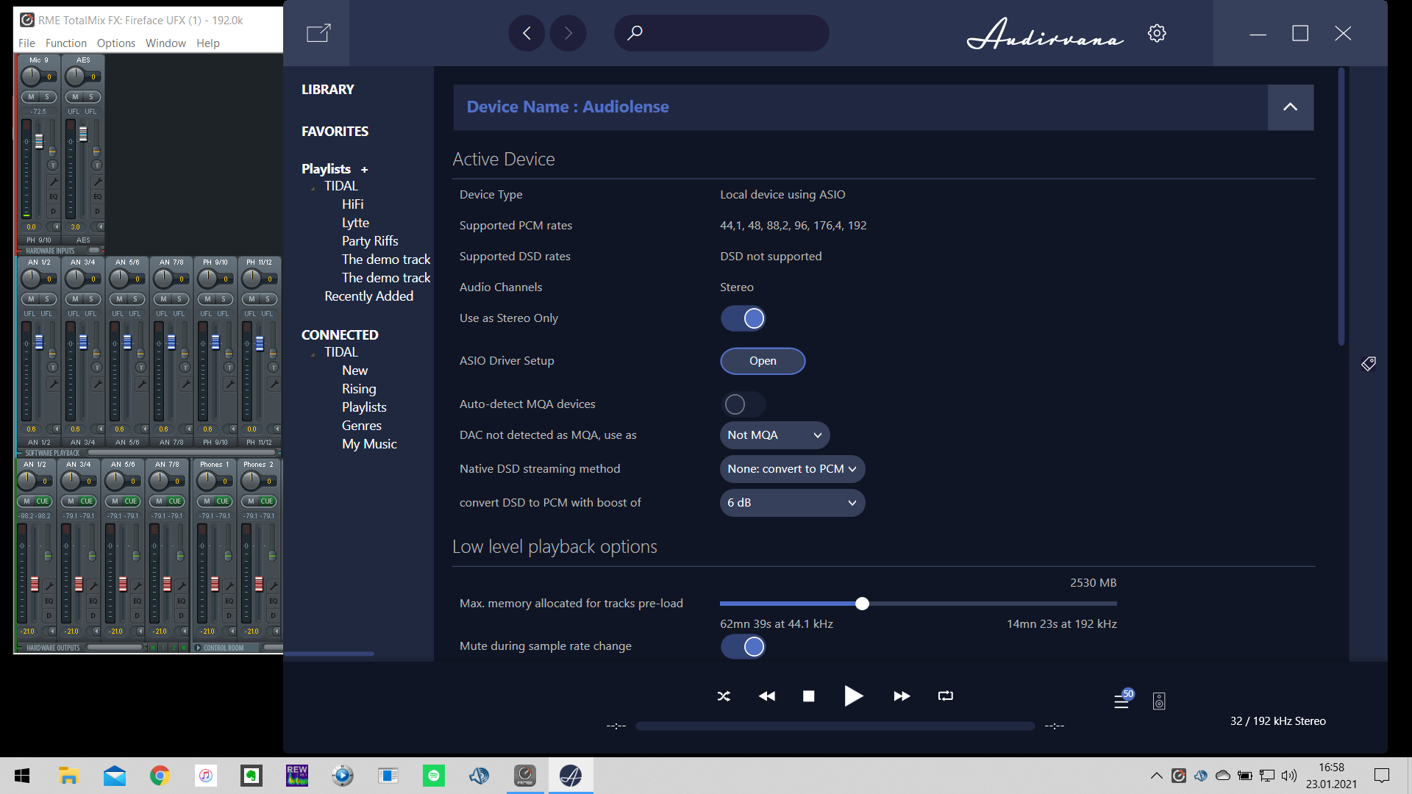
Task: Open Spotify from taskbar
Action: click(434, 776)
